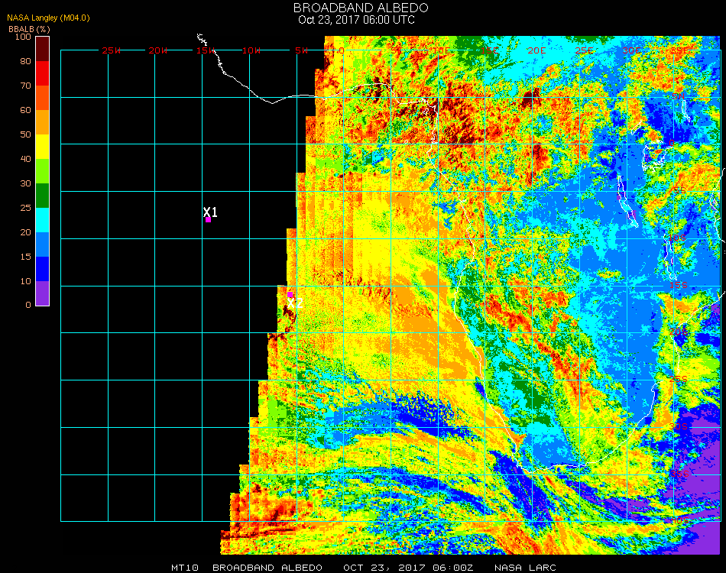Click the '35S' latitude label
The width and height of the screenshot is (726, 573).
[x=679, y=474]
